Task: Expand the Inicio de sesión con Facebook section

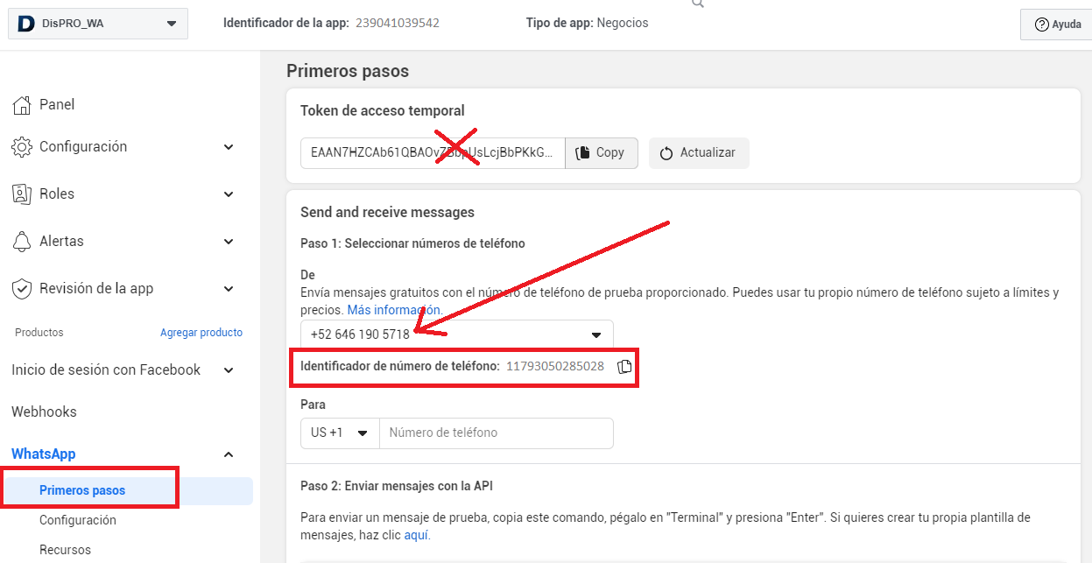Action: point(229,370)
